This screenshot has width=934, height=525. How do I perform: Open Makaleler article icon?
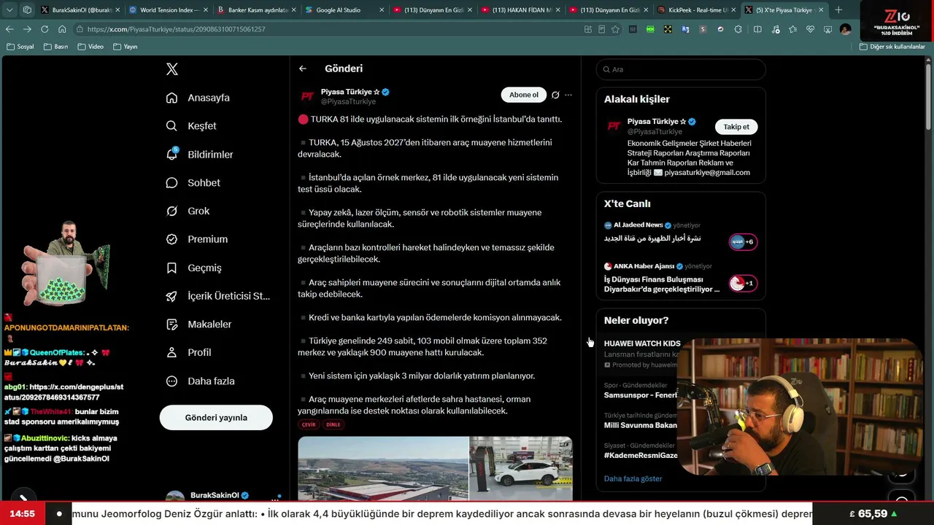171,324
